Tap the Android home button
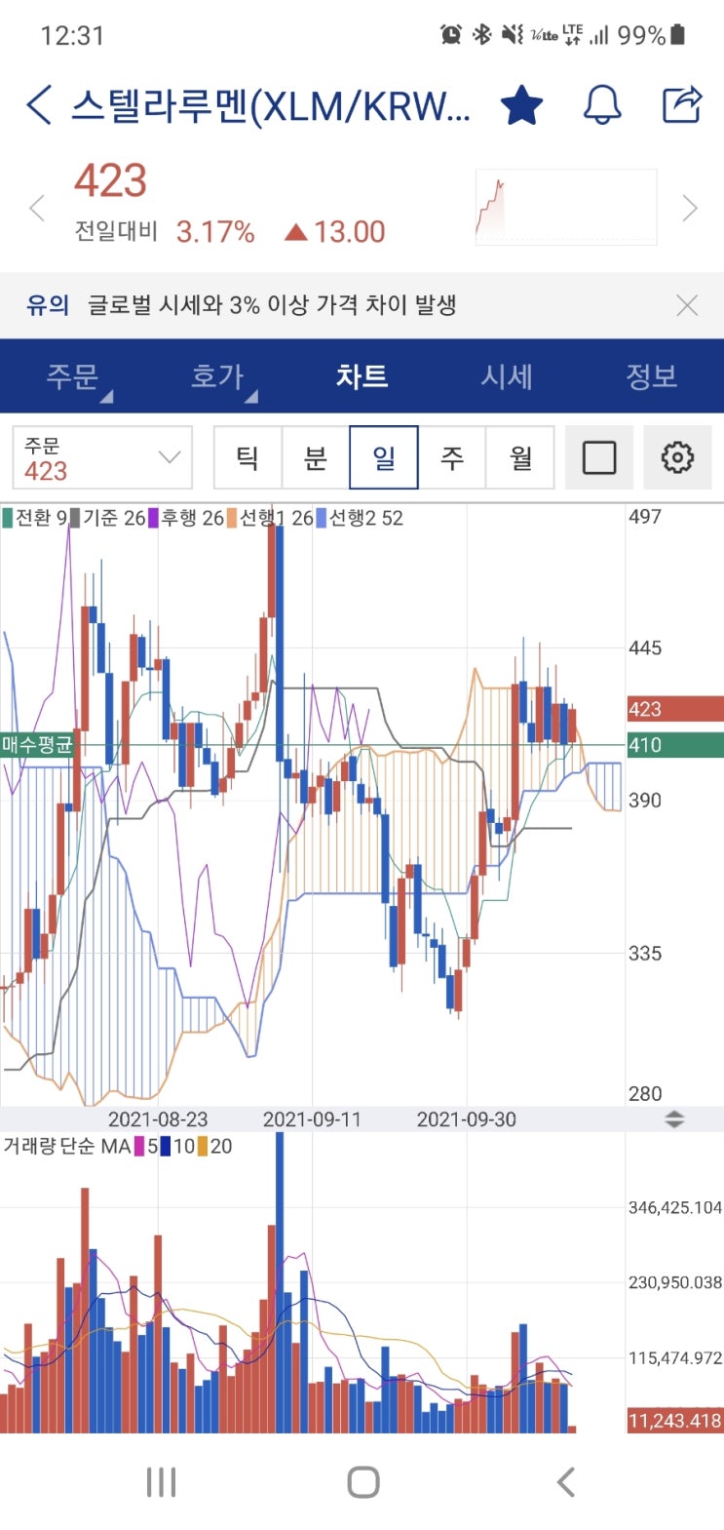Screen dimensions: 724x1530 pos(362,1482)
